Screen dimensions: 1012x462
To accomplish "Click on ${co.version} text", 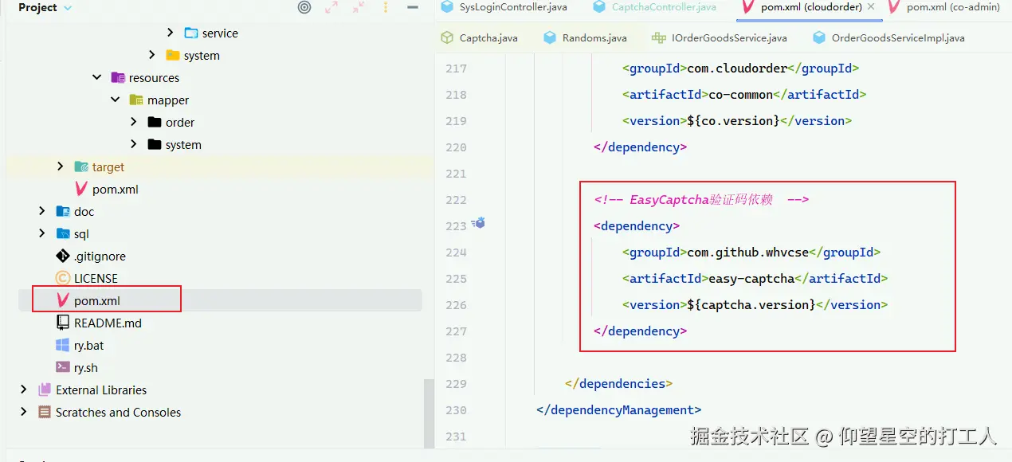I will (733, 121).
